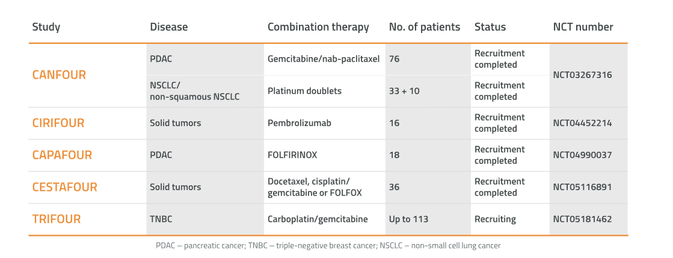The width and height of the screenshot is (673, 258).
Task: Open NCT05181462 trial number
Action: [582, 219]
